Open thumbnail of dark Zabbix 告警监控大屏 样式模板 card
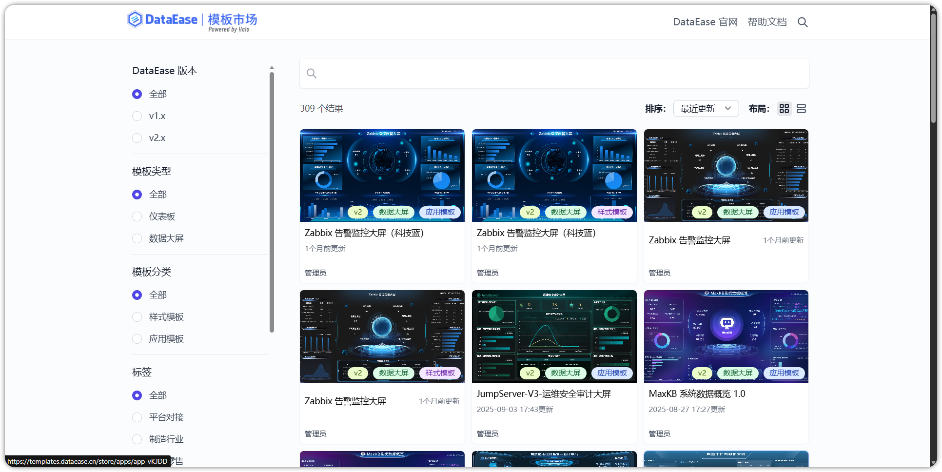Viewport: 942px width, 472px height. 382,336
